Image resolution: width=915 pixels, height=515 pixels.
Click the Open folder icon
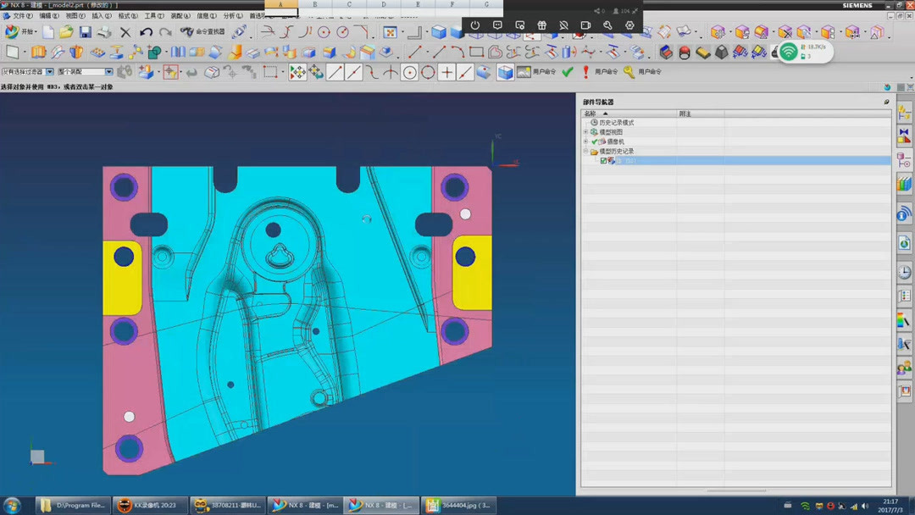[66, 32]
